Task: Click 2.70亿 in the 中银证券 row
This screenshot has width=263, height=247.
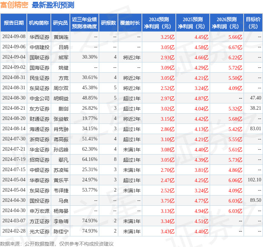Action: coord(167,170)
